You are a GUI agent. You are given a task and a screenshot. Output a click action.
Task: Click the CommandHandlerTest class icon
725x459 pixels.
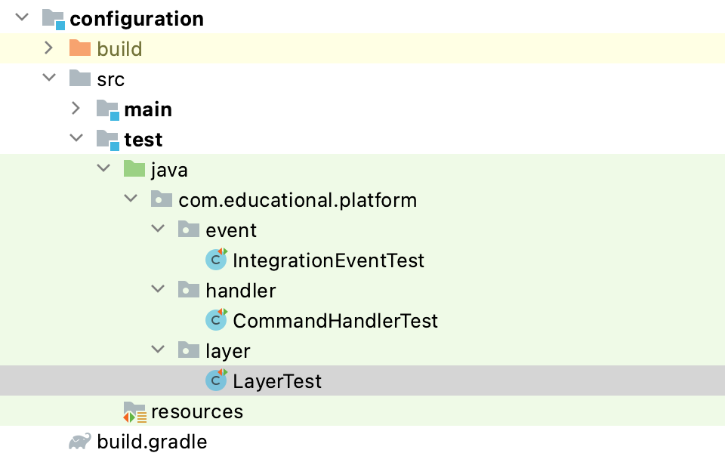click(217, 321)
